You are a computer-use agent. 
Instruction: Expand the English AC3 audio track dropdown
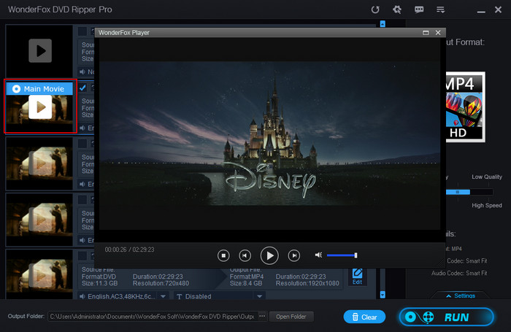pos(163,296)
